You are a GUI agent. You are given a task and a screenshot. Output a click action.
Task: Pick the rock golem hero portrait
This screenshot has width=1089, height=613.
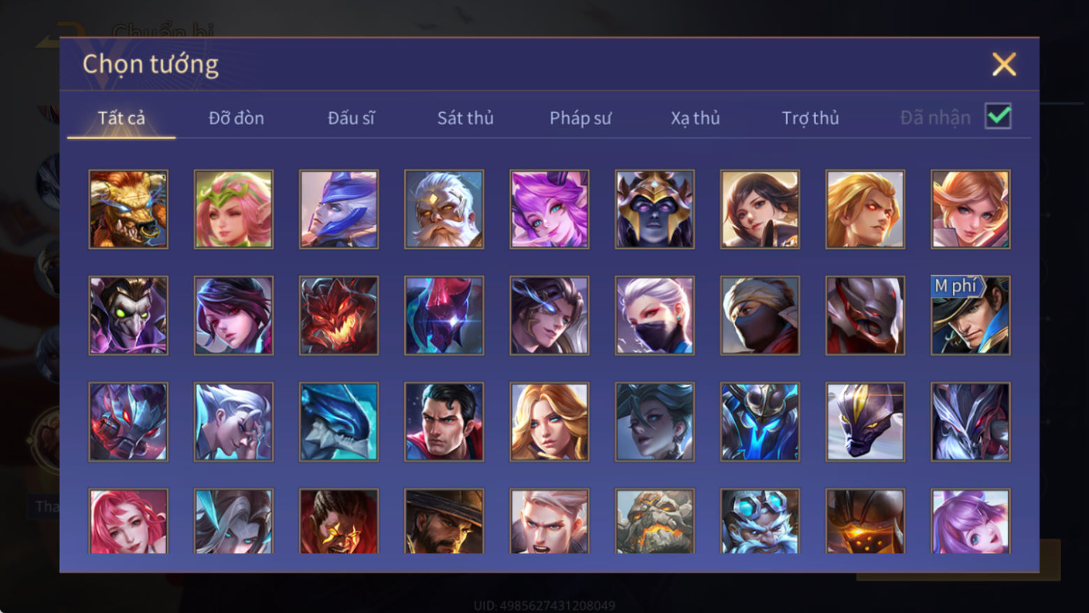tap(655, 522)
